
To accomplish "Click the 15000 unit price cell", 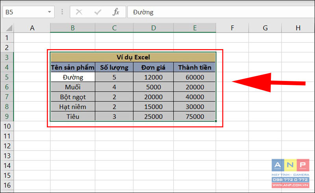I will (x=153, y=107).
